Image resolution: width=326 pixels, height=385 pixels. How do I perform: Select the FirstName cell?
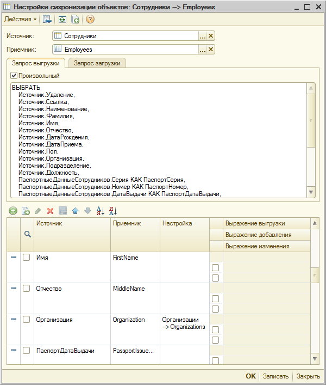[x=135, y=267]
